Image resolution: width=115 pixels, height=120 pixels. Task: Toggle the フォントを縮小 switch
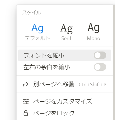pos(100,55)
